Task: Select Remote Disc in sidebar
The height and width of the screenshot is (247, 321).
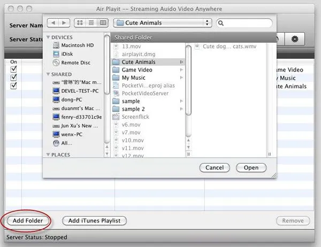Action: pos(75,63)
